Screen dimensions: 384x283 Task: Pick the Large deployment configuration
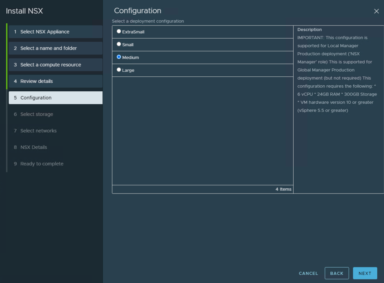coord(119,70)
